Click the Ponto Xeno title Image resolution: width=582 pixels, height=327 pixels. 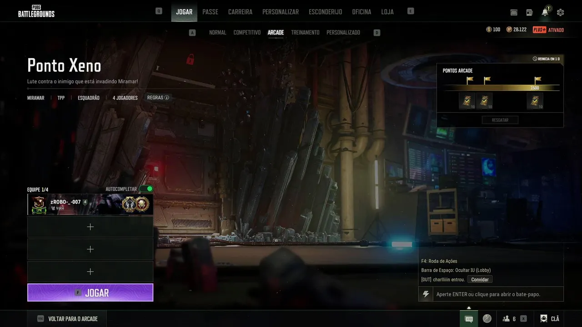[x=64, y=66]
